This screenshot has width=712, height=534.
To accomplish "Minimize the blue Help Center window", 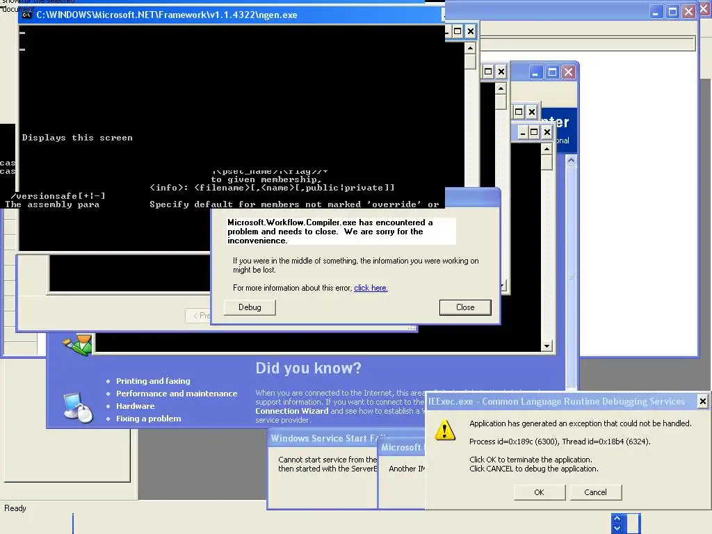I will pyautogui.click(x=536, y=72).
